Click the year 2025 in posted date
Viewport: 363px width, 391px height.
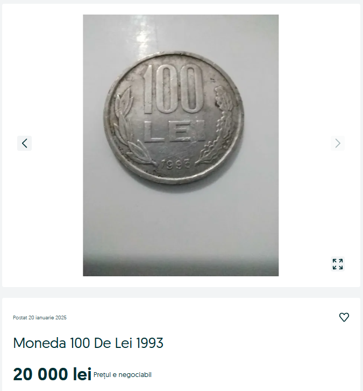point(61,317)
